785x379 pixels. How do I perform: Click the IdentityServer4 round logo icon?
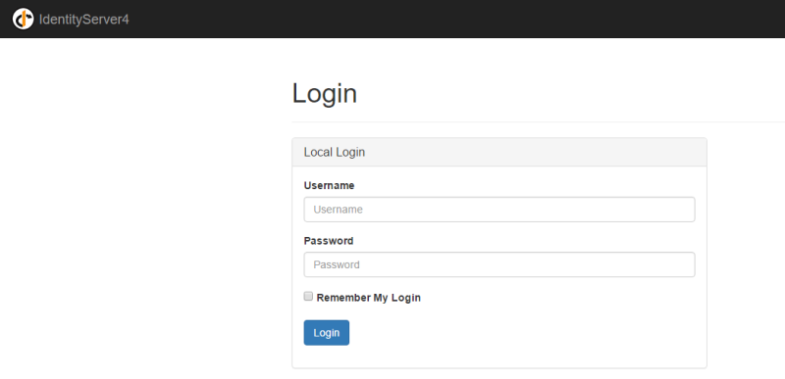[x=23, y=19]
